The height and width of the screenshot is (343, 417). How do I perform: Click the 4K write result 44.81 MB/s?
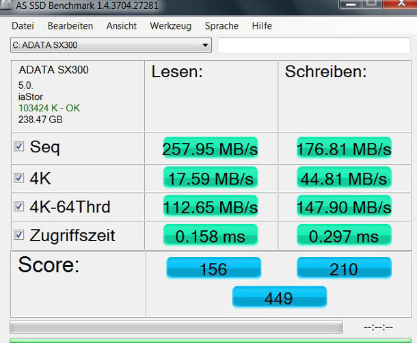click(x=344, y=178)
